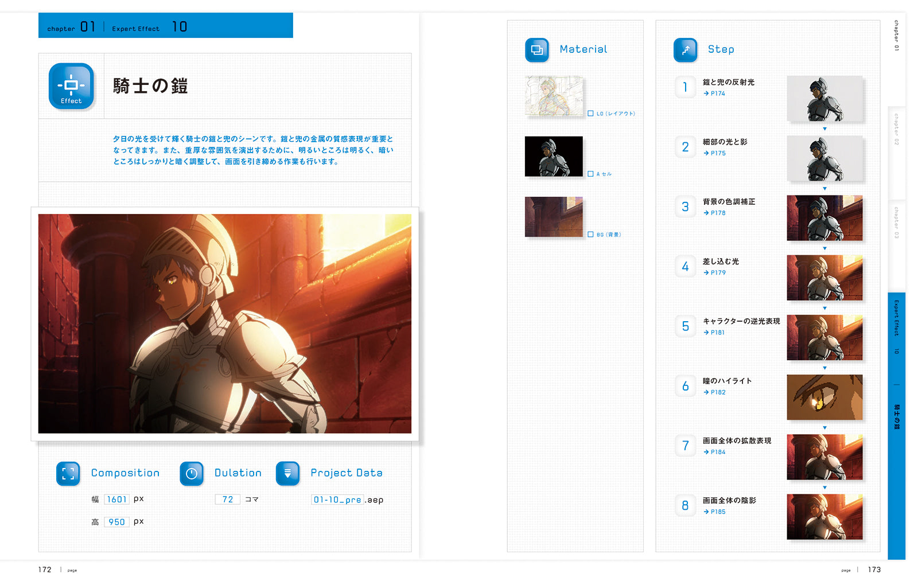Select the blue Expert Effect 10 side tab

tap(897, 426)
